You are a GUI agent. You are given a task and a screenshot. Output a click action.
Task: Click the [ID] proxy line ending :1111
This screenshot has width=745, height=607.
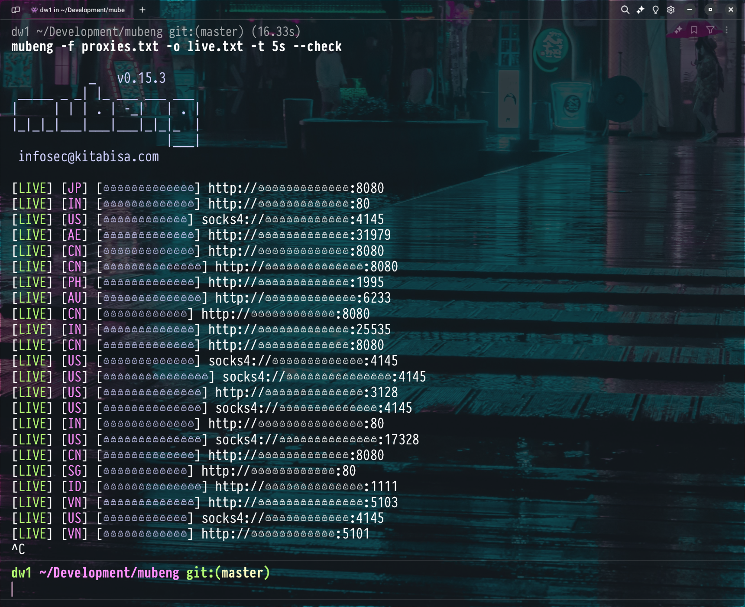click(205, 486)
